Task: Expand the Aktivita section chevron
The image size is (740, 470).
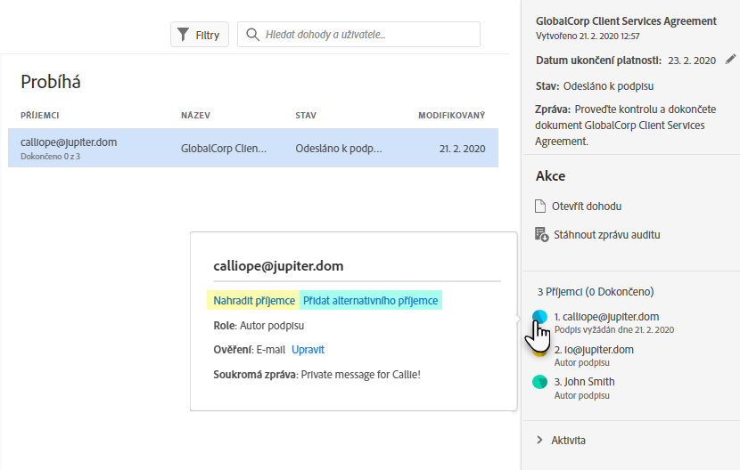Action: pos(539,440)
